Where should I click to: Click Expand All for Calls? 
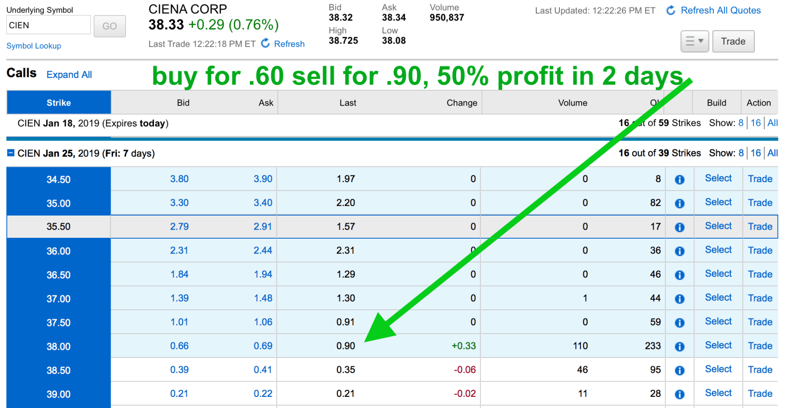tap(69, 75)
